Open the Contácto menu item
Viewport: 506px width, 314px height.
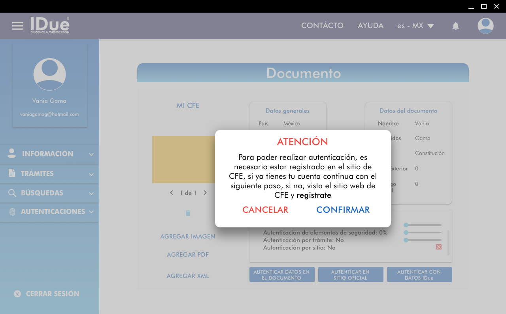(322, 26)
